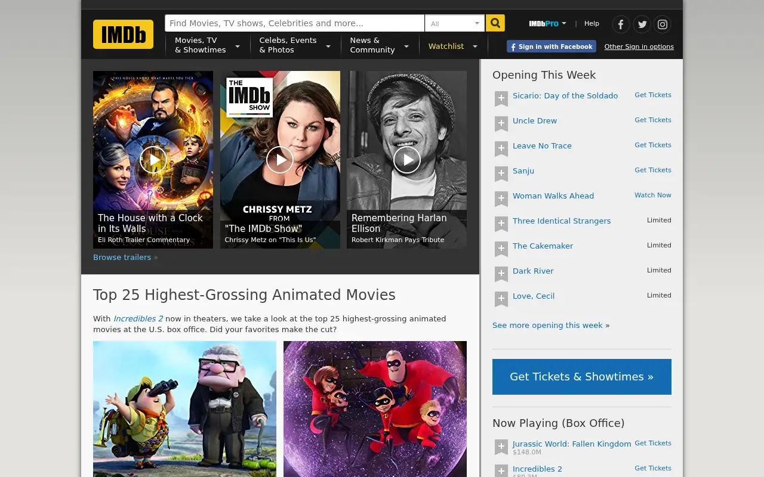Add Woman Walks Ahead to watchlist
This screenshot has height=477, width=764.
501,198
